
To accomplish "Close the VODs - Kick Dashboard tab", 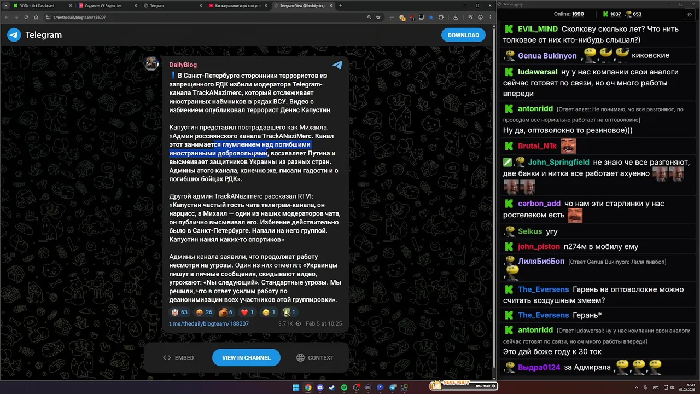I will [71, 5].
